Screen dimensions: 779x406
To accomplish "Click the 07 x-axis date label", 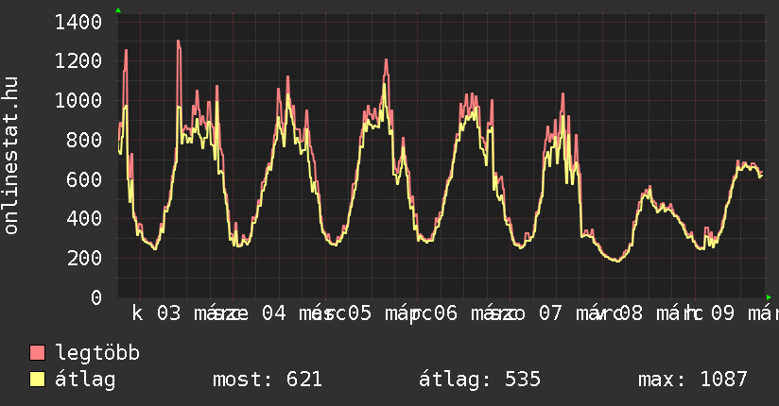I will [550, 313].
